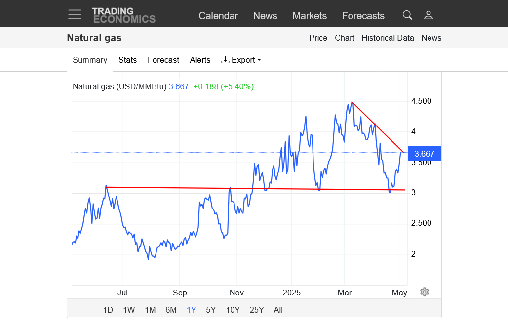This screenshot has width=508, height=335.
Task: Click the red downtrend line peak
Action: (352, 102)
